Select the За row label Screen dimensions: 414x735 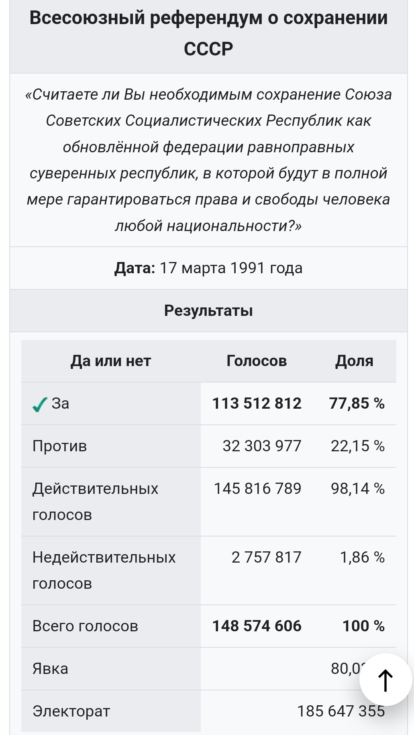pyautogui.click(x=60, y=403)
